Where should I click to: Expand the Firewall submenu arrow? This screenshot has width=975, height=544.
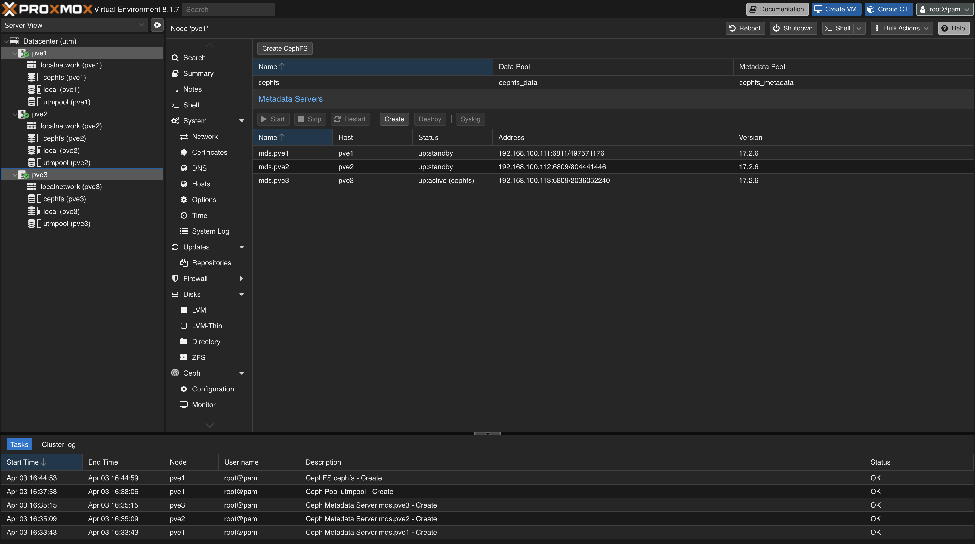coord(242,279)
